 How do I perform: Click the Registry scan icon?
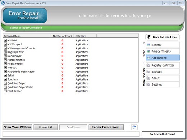click(x=149, y=45)
